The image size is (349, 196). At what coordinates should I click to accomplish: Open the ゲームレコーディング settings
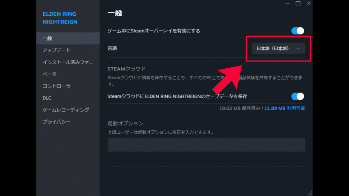click(66, 110)
